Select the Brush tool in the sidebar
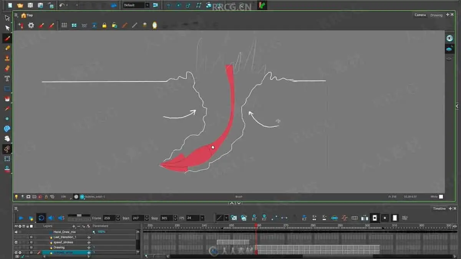The width and height of the screenshot is (461, 259). pyautogui.click(x=7, y=38)
